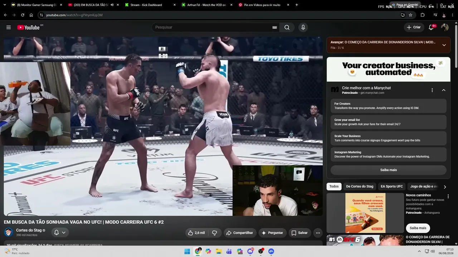Open options for the Novos caminhos ad
Screen dimensions: 458x257
coord(448,196)
